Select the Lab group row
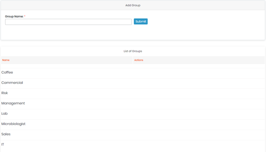The height and width of the screenshot is (152, 266). click(133, 114)
